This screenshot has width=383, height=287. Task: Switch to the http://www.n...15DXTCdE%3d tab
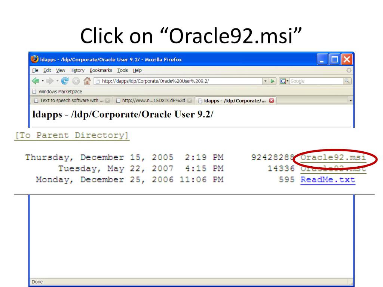tap(154, 101)
